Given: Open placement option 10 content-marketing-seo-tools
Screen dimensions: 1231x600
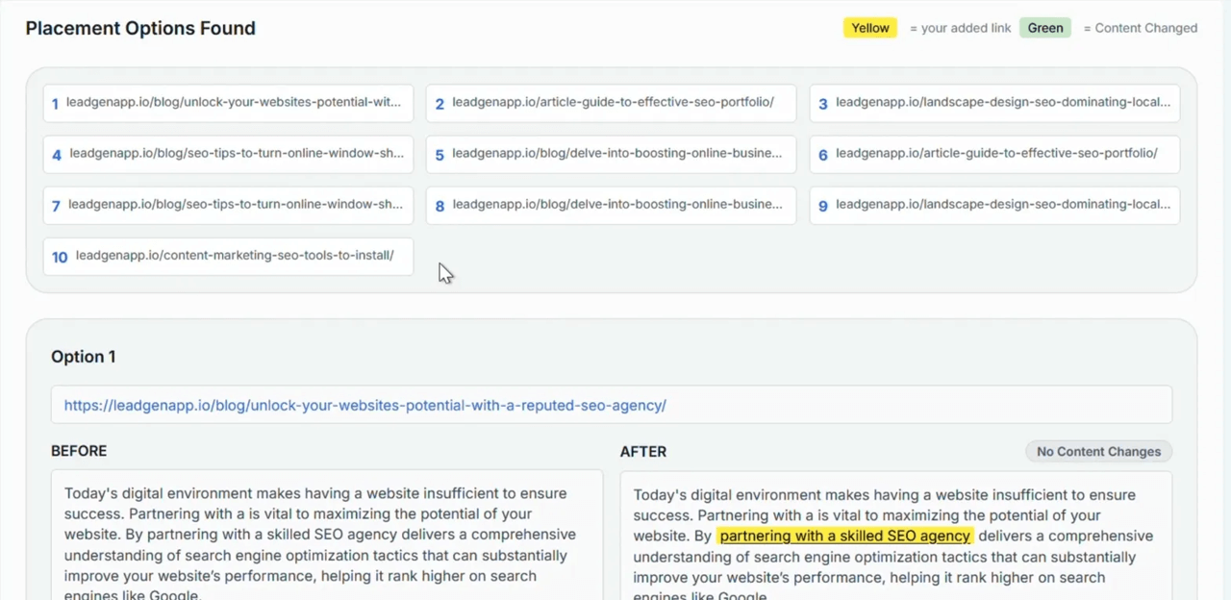Looking at the screenshot, I should 228,256.
